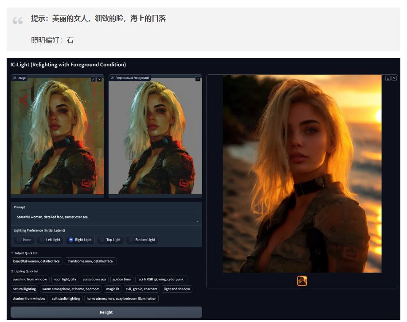The width and height of the screenshot is (407, 322).
Task: Select the Right Light radio option
Action: 71,240
